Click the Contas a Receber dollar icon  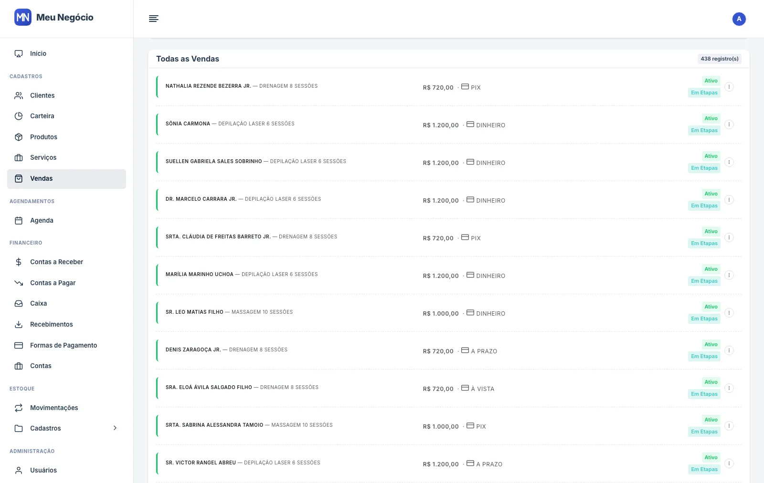[x=19, y=262]
